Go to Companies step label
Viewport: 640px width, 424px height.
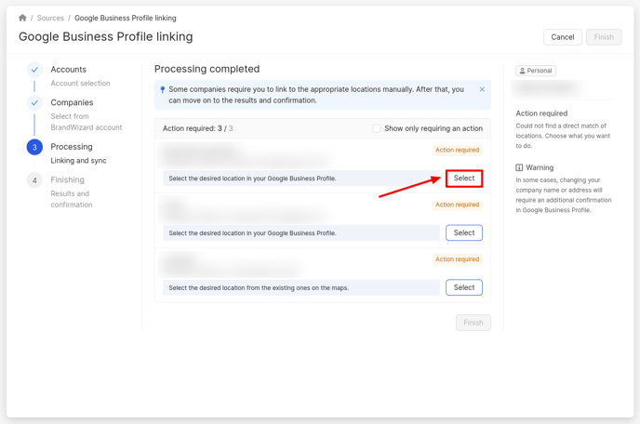72,102
